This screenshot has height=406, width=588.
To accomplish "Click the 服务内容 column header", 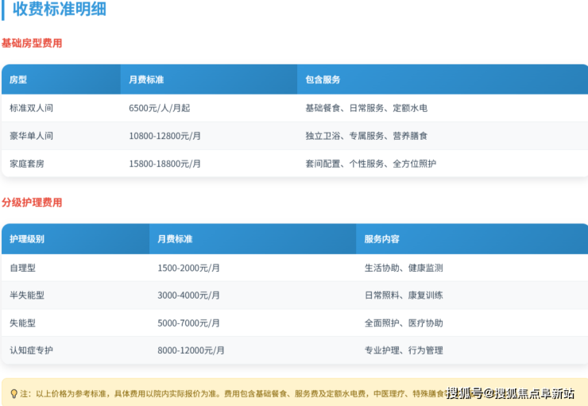I will 381,239.
